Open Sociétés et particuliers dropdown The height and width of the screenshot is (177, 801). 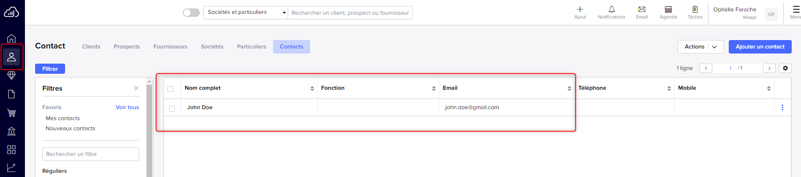(x=245, y=13)
